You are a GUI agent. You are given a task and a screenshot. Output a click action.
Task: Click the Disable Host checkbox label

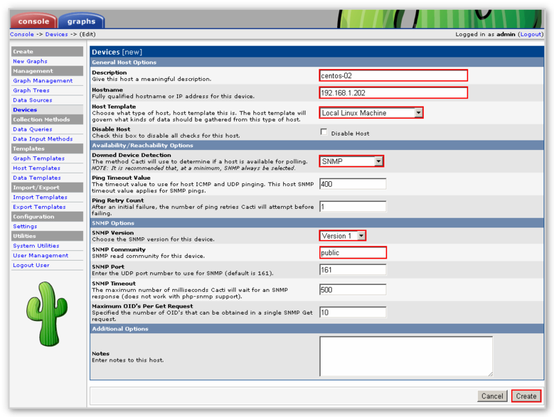[x=350, y=133]
